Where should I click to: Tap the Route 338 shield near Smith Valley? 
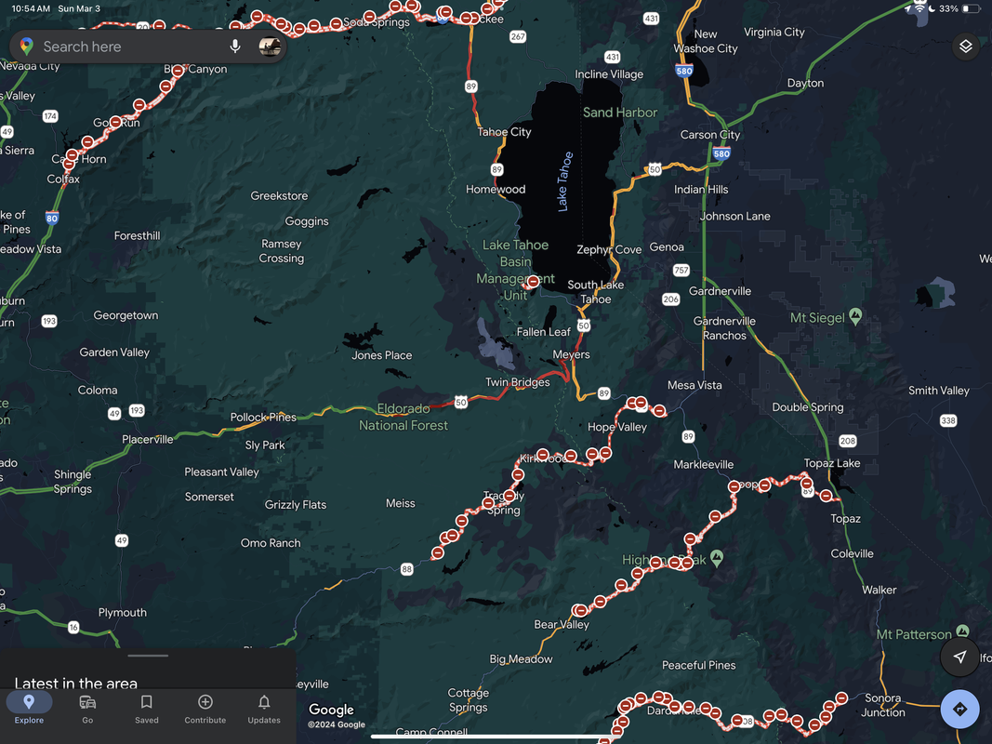coord(947,420)
